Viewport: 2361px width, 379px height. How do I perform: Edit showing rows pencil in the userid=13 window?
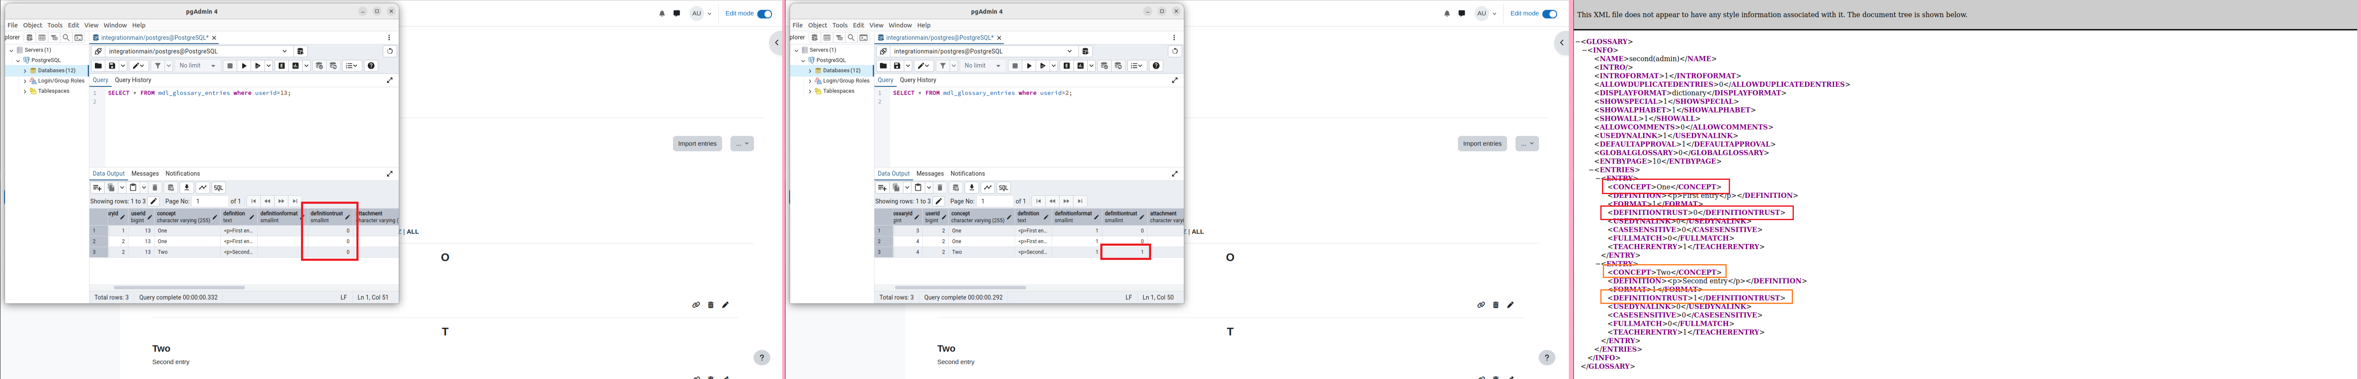click(x=154, y=201)
